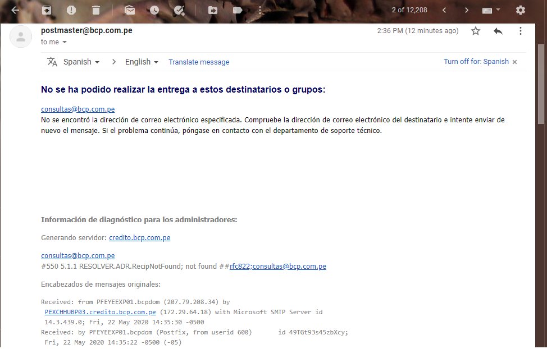Screen dimensions: 547x349
Task: Move this email to a folder
Action: [x=212, y=10]
